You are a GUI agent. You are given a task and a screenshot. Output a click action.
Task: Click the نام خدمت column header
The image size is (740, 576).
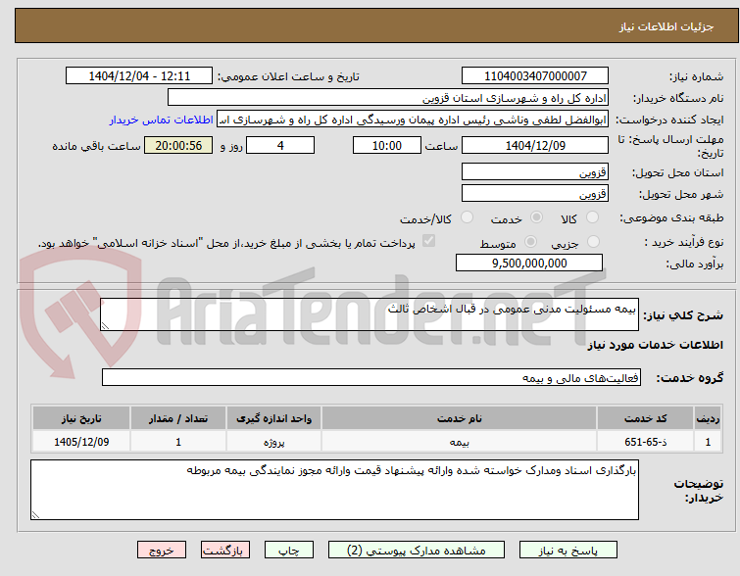tap(460, 418)
